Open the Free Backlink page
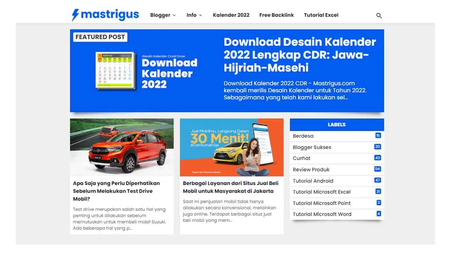This screenshot has width=451, height=253. [277, 15]
